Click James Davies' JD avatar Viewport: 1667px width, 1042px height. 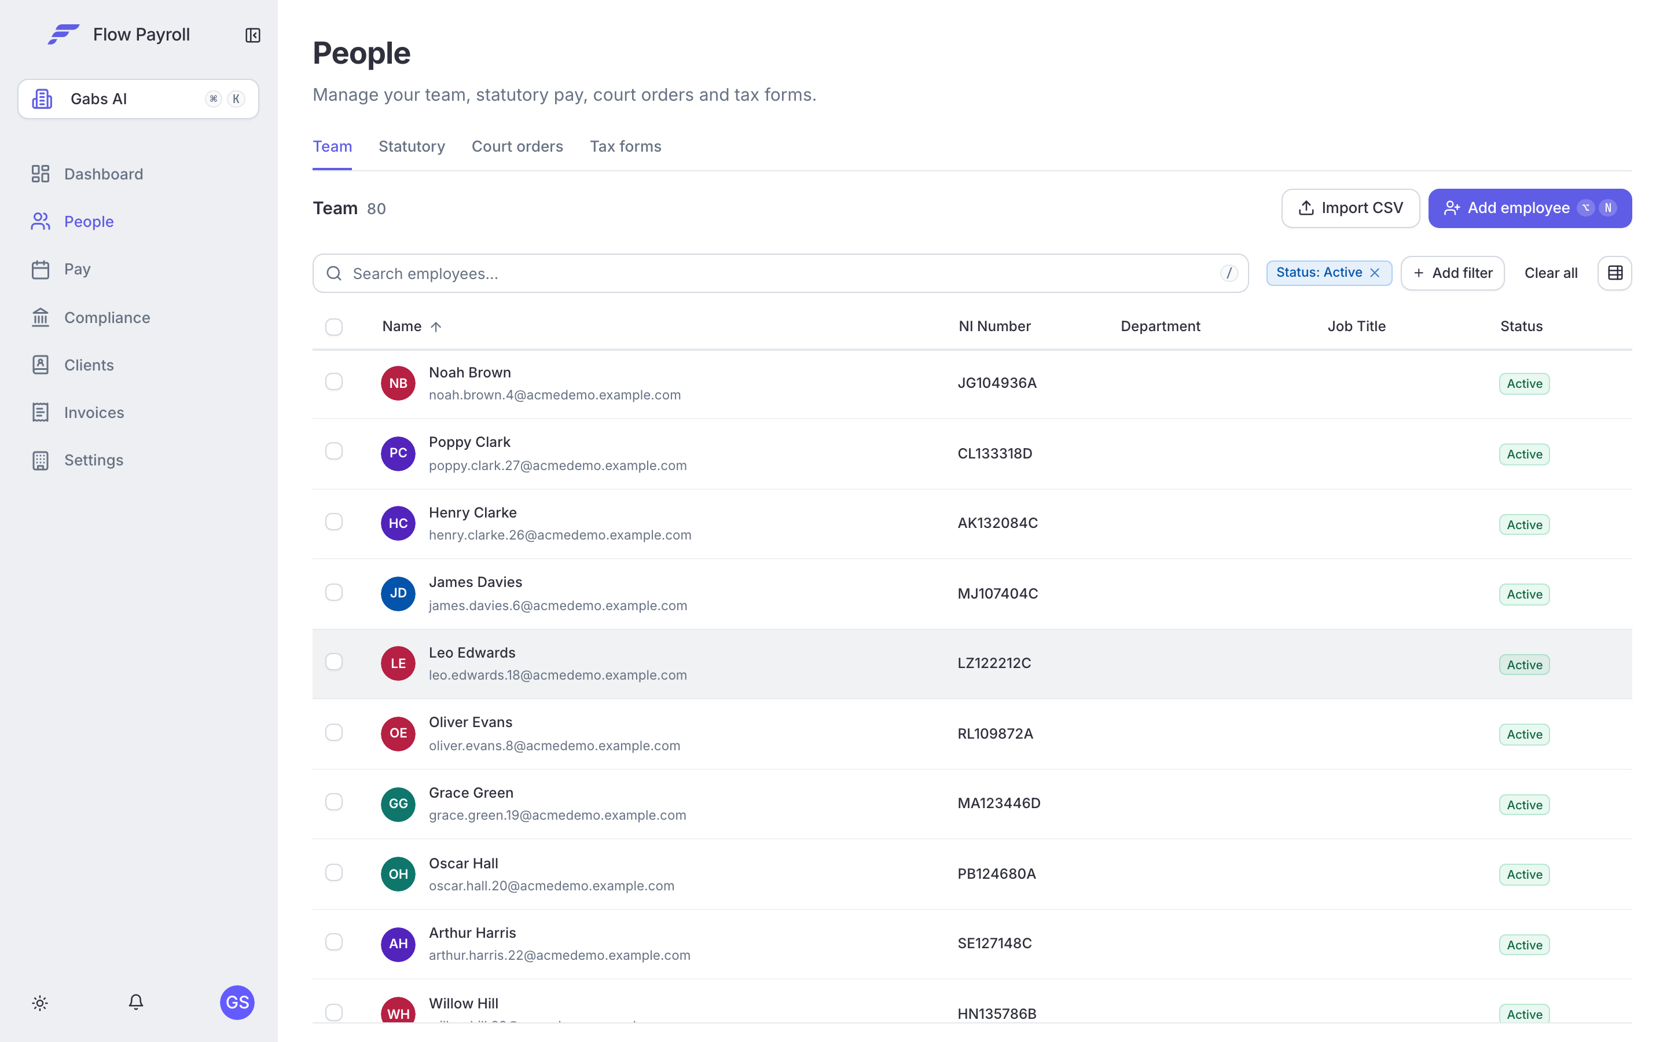point(398,593)
